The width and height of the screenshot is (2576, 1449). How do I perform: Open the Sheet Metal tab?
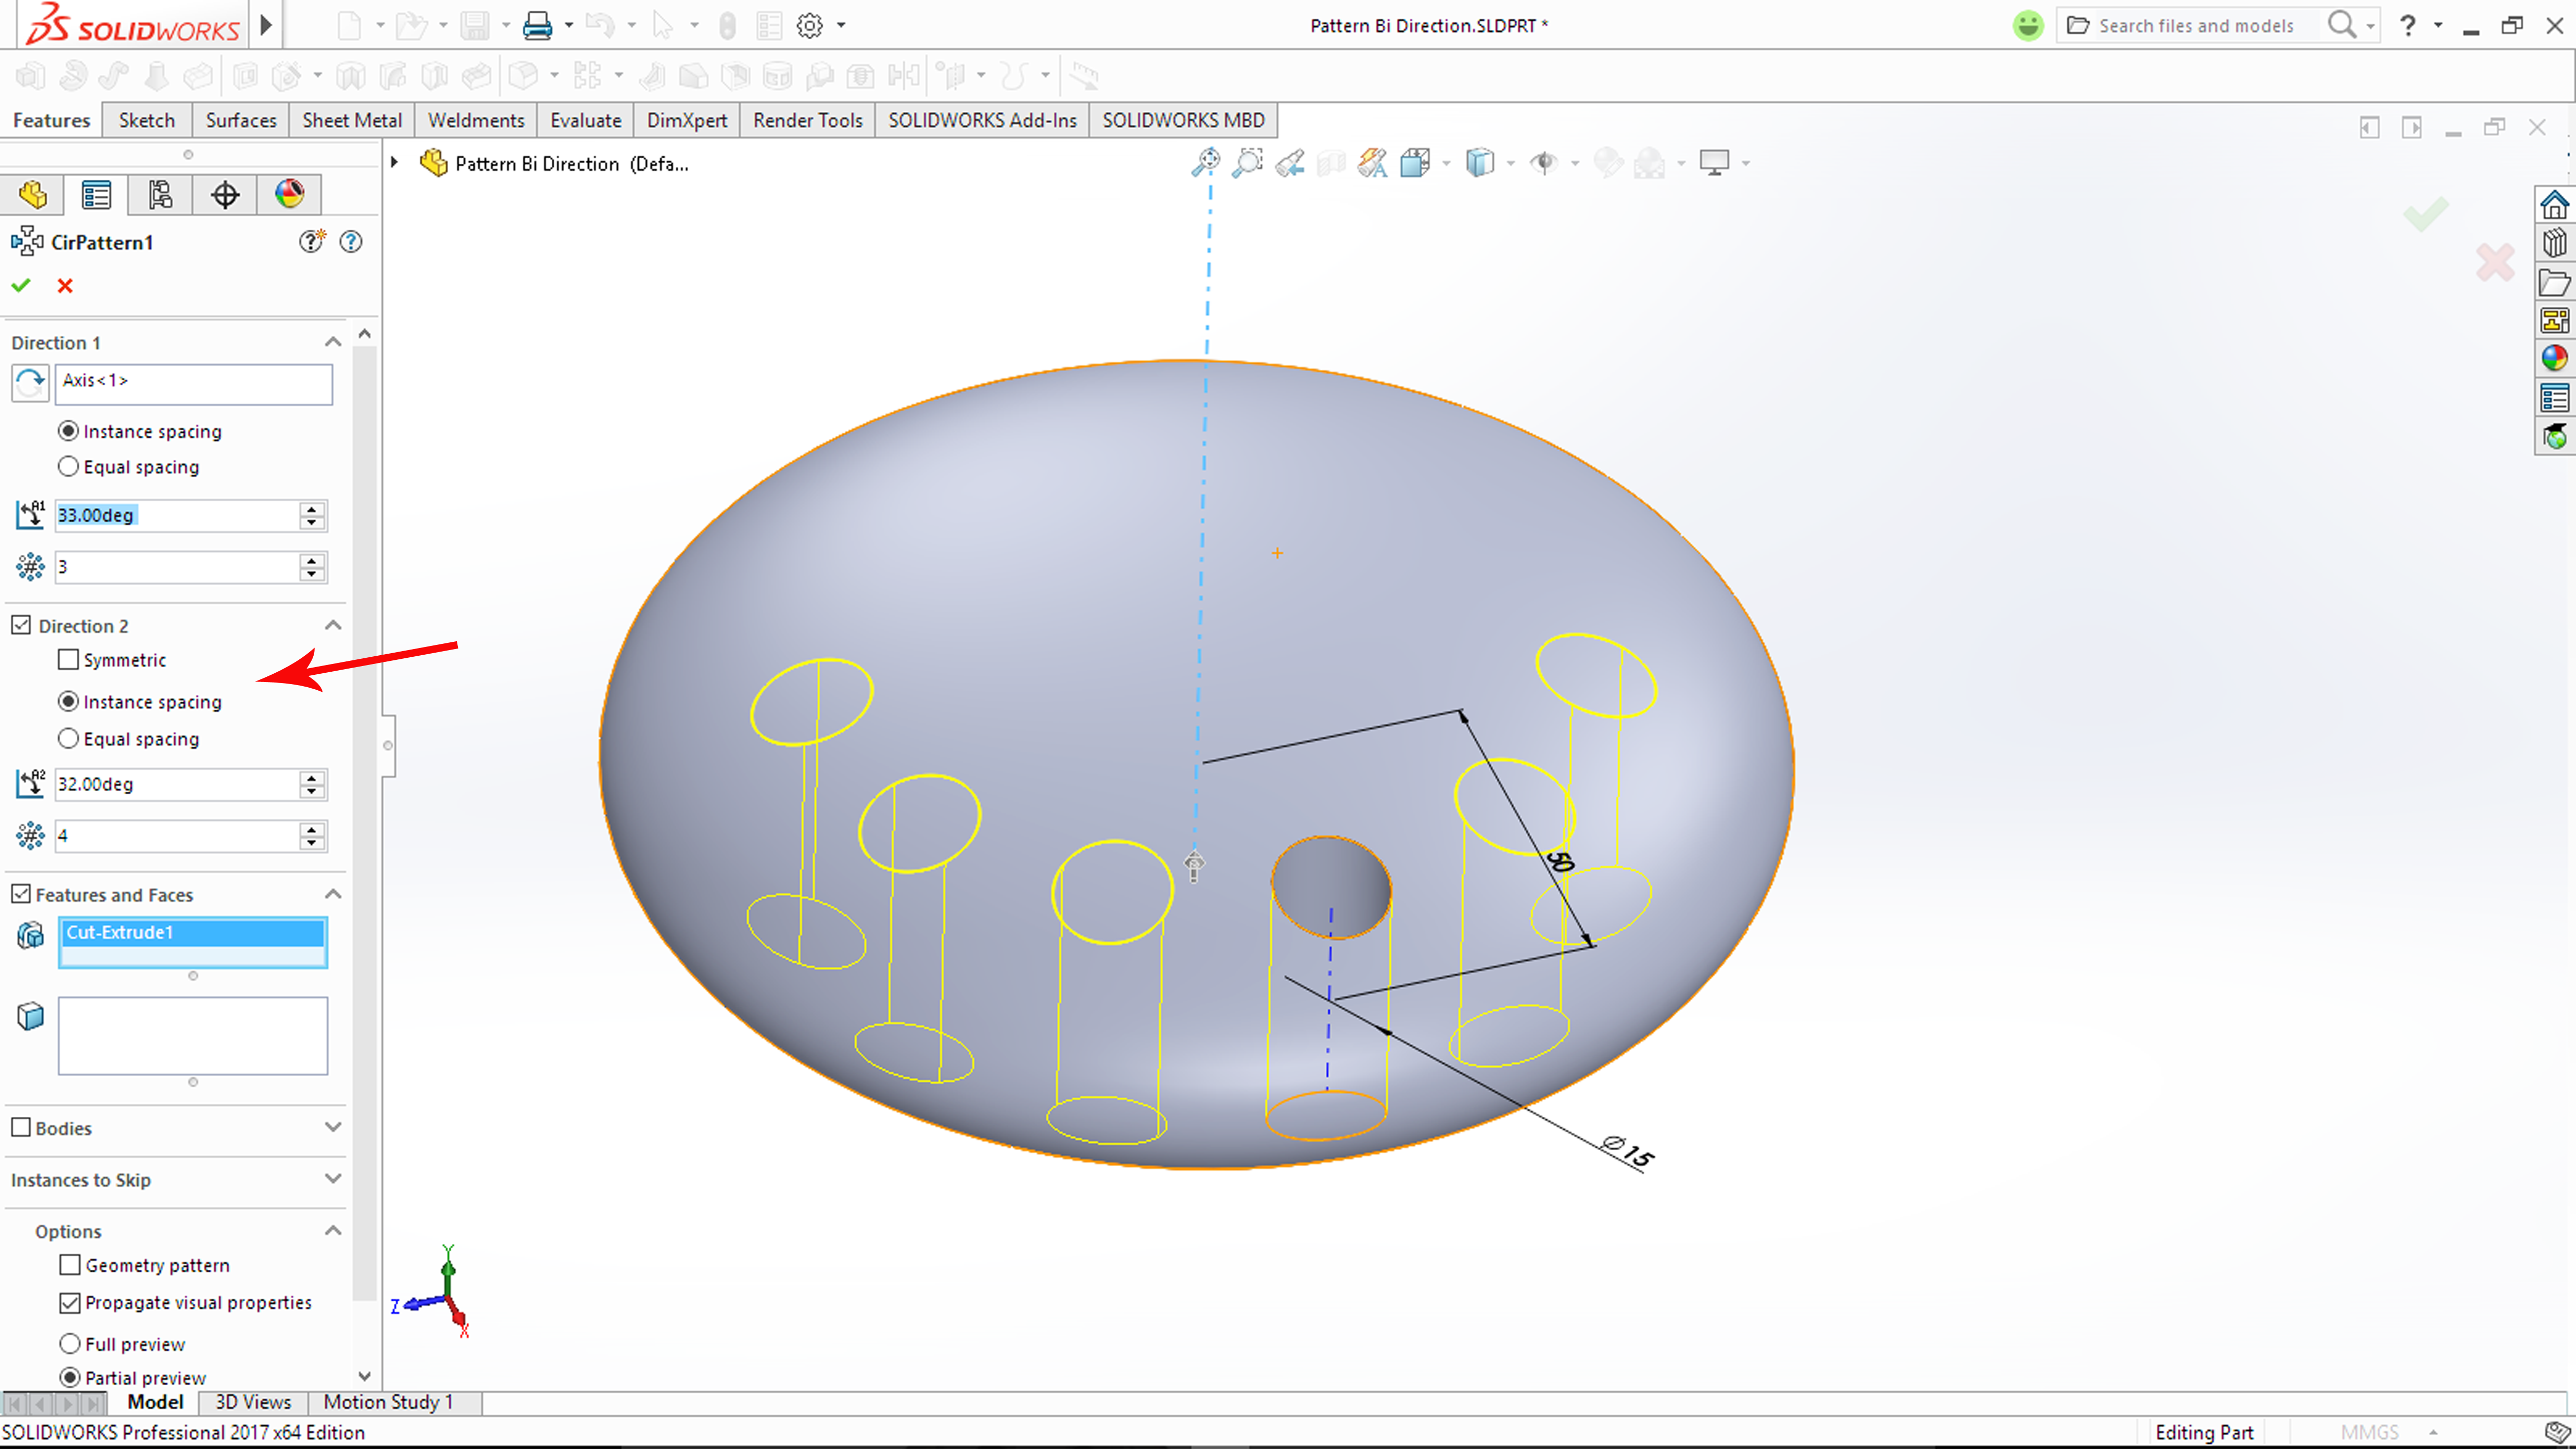[352, 120]
